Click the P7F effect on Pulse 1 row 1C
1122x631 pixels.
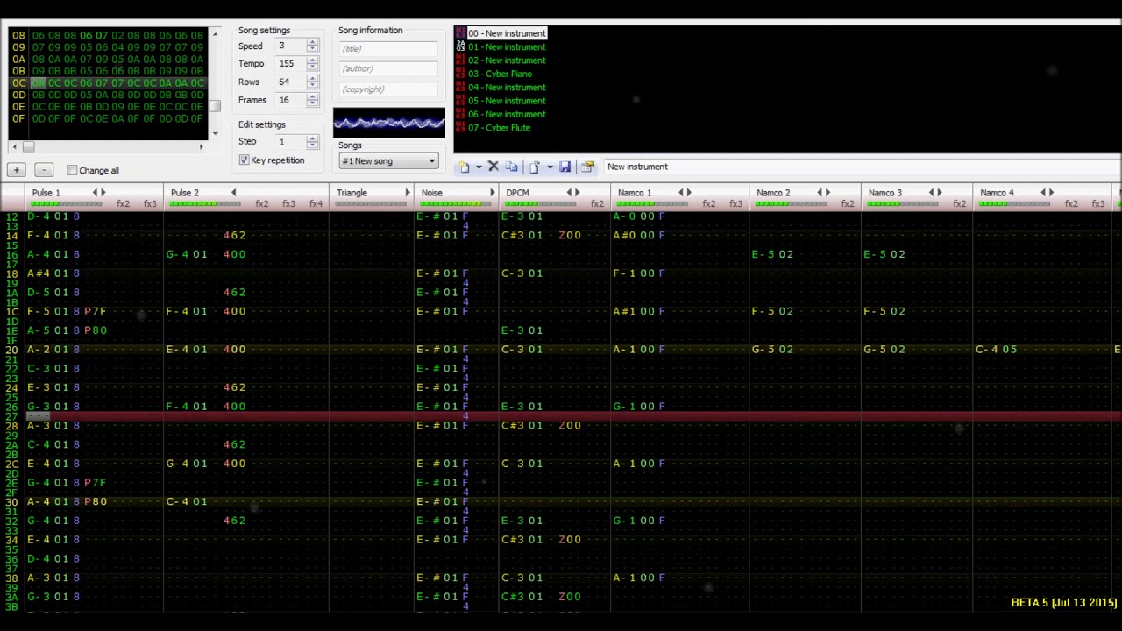click(96, 311)
